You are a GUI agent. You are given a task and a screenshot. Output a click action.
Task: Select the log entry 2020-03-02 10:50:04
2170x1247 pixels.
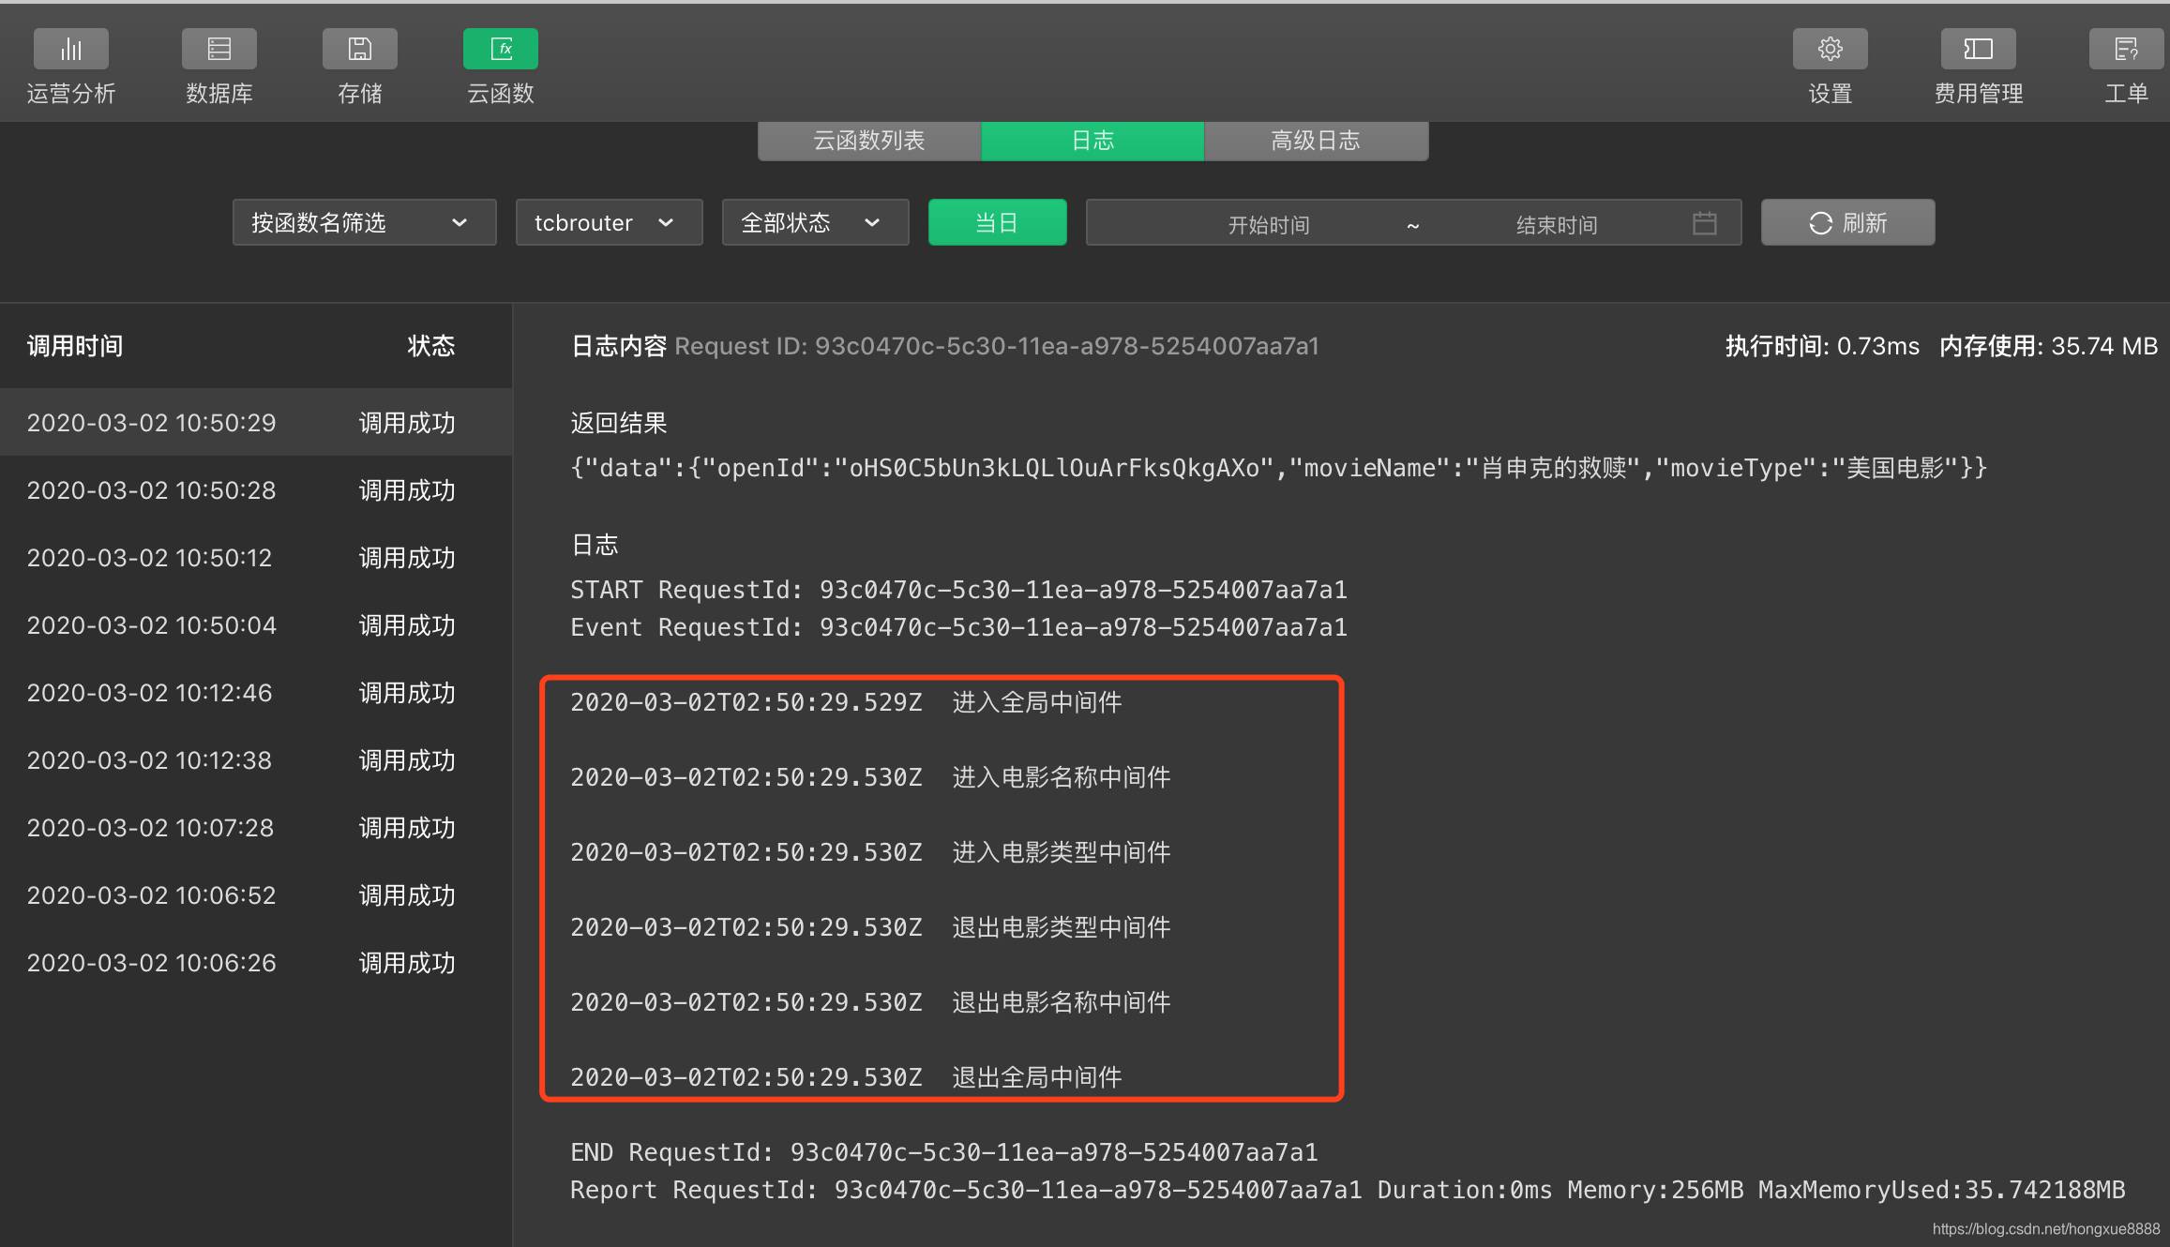[256, 624]
